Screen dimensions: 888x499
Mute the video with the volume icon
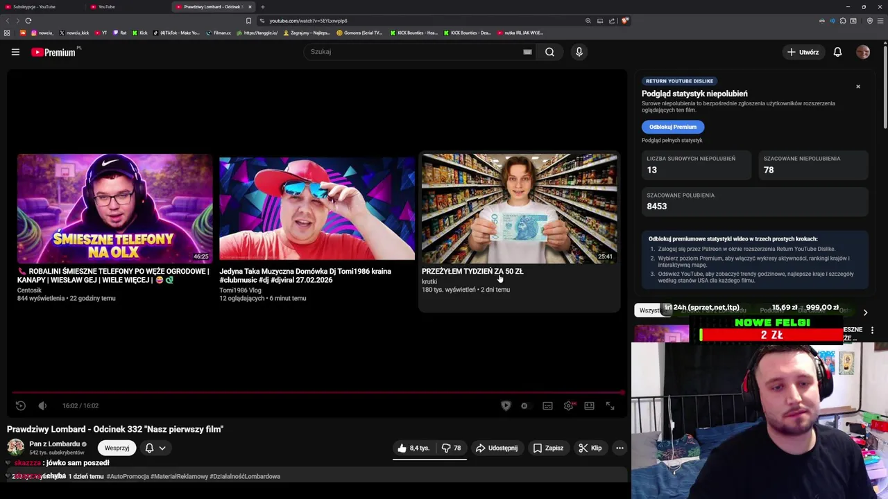pyautogui.click(x=42, y=405)
